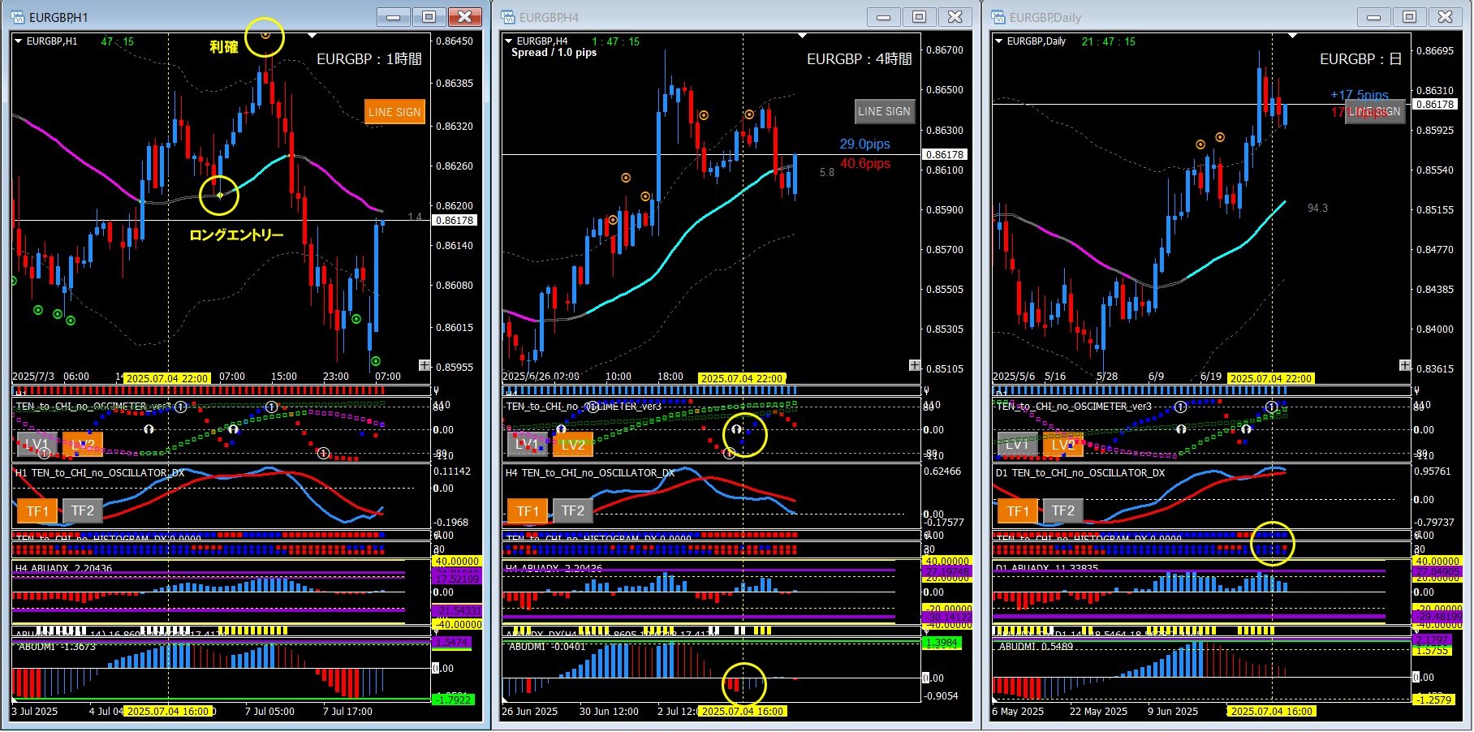Click the '7 Jul 17:00' time axis label
Image resolution: width=1474 pixels, height=732 pixels.
click(347, 711)
